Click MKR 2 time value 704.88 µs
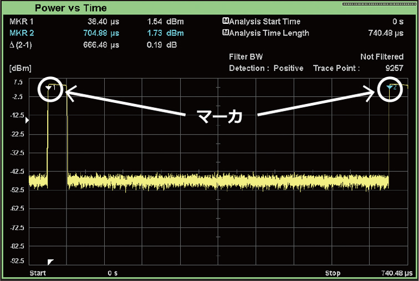The height and width of the screenshot is (281, 419). 101,33
